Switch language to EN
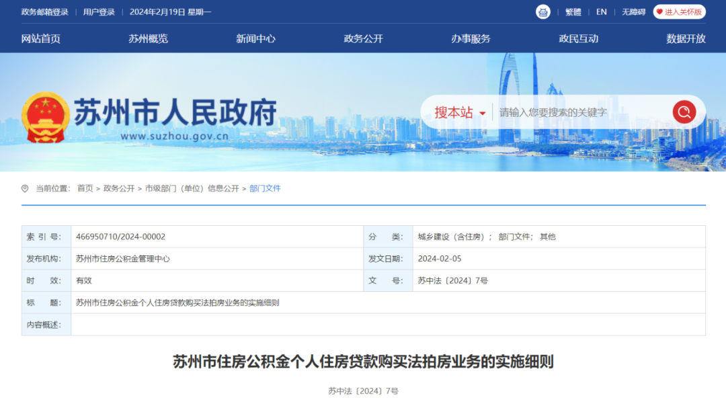This screenshot has width=726, height=408. (601, 12)
